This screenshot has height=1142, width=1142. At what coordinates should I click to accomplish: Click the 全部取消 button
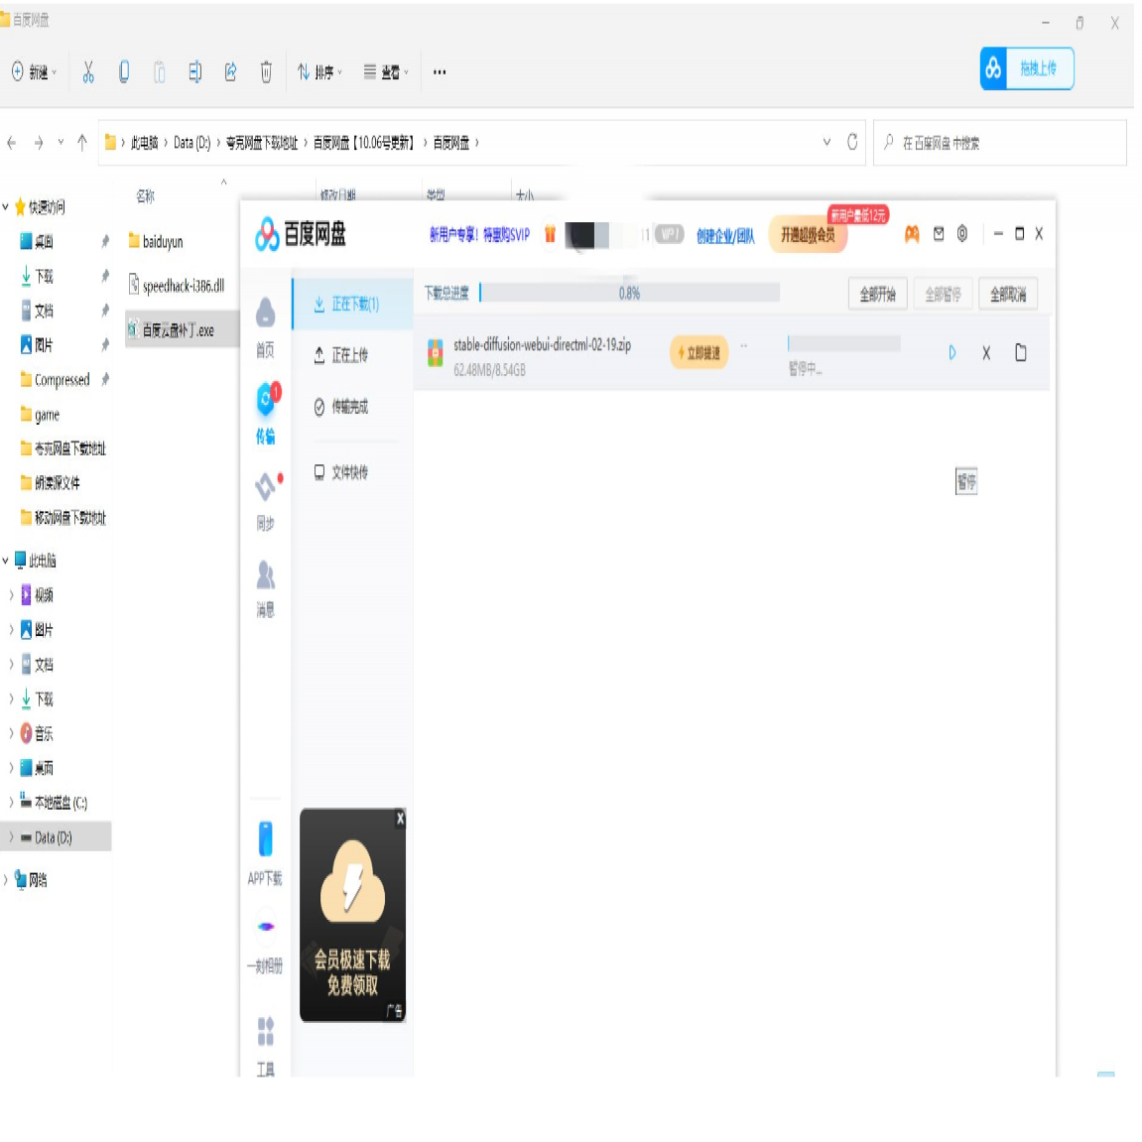pos(1008,295)
